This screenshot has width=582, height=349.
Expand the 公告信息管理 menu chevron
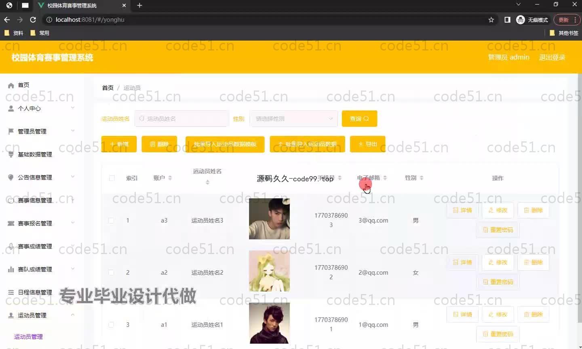pyautogui.click(x=73, y=177)
